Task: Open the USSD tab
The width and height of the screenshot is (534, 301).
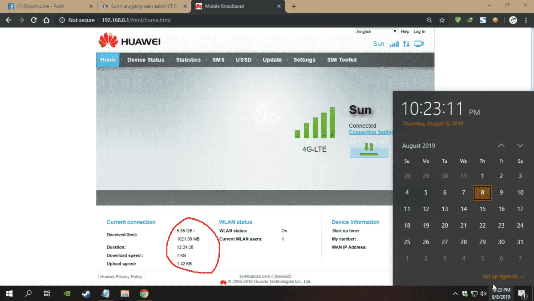Action: [243, 60]
